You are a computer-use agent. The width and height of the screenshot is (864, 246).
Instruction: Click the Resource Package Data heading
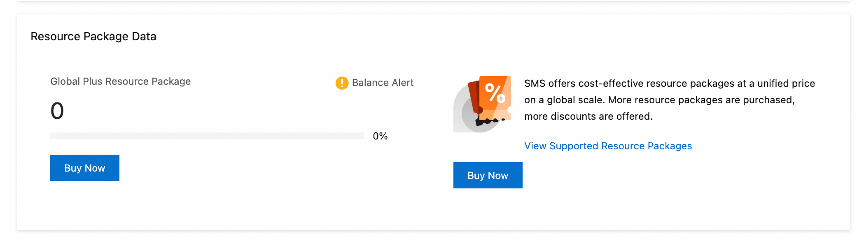point(93,37)
